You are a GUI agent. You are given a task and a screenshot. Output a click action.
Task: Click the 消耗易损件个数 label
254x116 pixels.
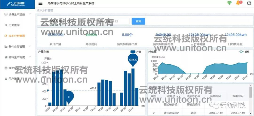pyautogui.click(x=127, y=44)
